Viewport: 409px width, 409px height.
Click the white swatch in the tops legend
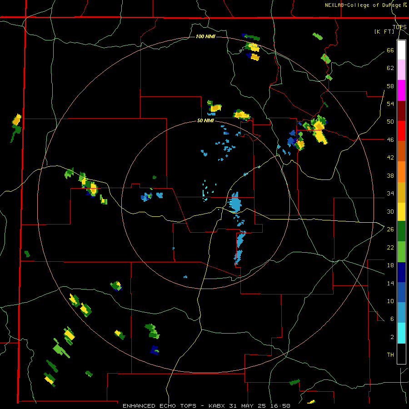[x=401, y=50]
